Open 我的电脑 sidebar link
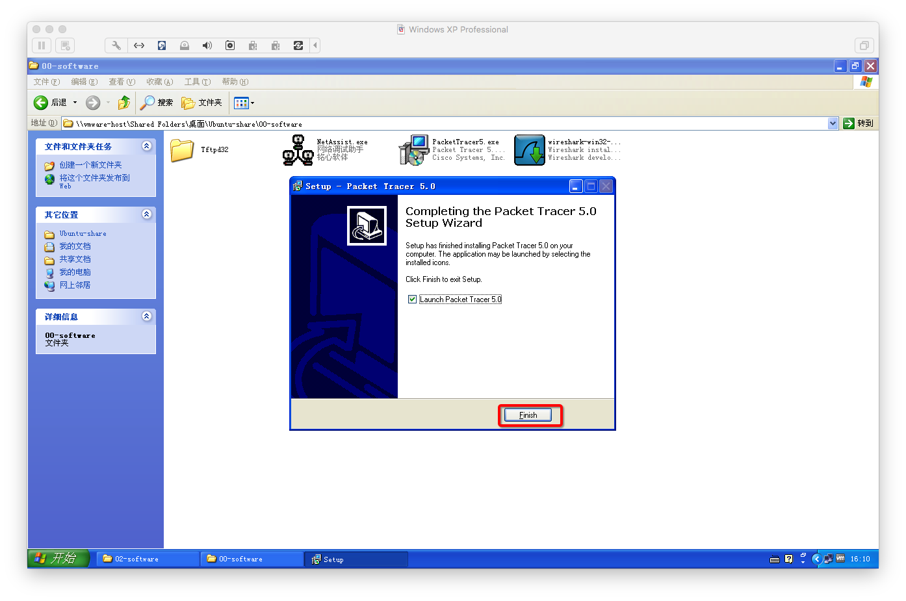Screen dimensions: 906x601 75,272
